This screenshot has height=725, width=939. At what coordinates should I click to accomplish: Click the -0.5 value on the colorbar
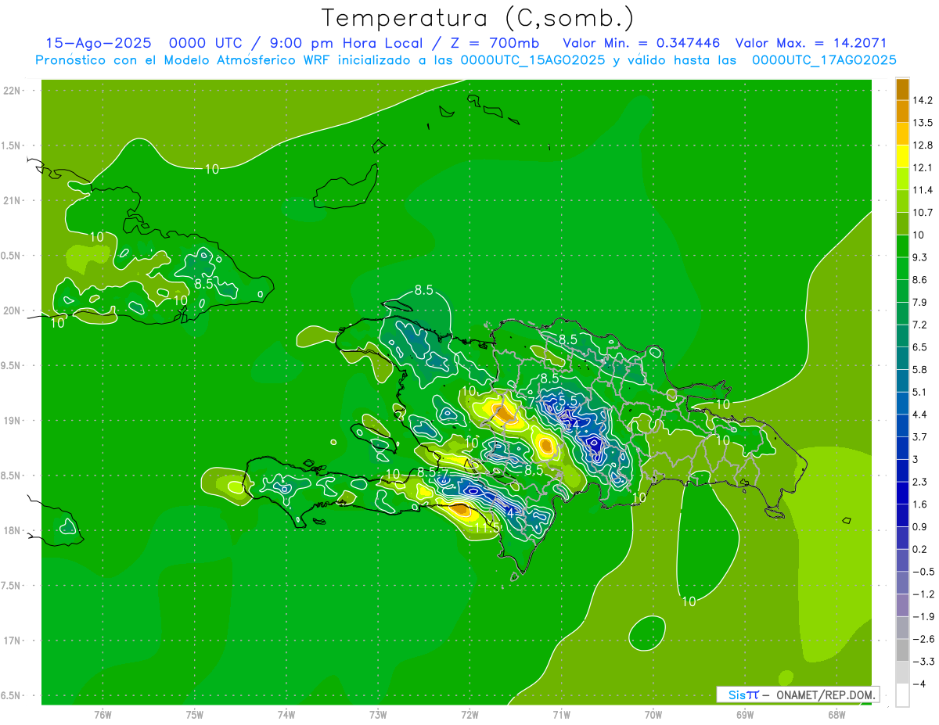pos(923,572)
